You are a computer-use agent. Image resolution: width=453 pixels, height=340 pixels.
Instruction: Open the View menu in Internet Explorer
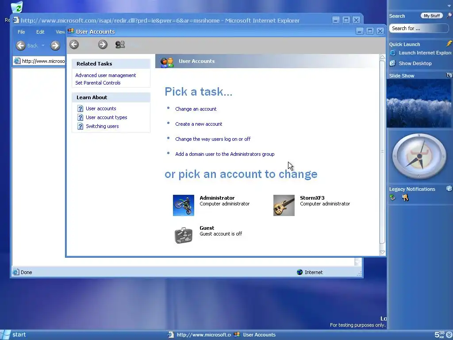[x=60, y=32]
